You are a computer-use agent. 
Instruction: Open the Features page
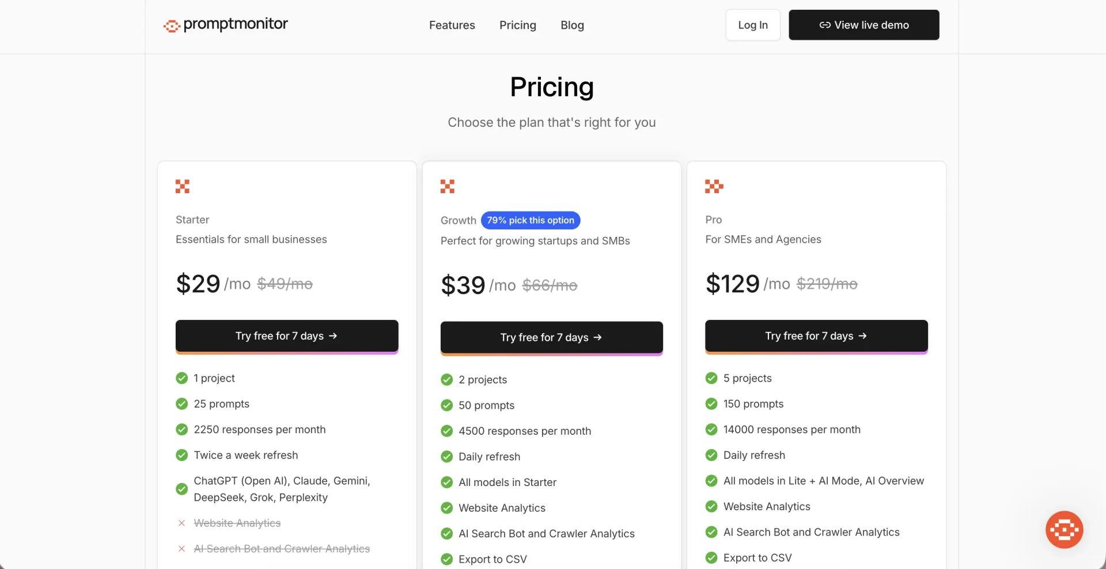tap(452, 25)
